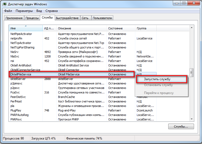Sort by Группа column header
Screen dimensions: 202x144
coord(146,28)
